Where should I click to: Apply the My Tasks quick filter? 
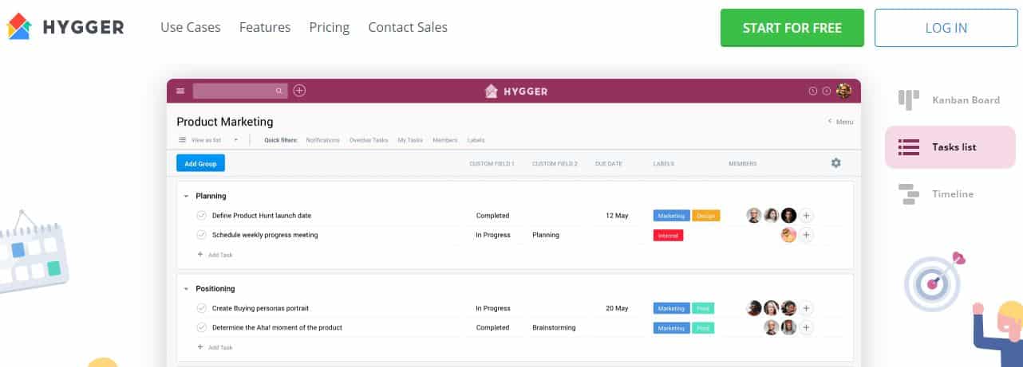410,140
